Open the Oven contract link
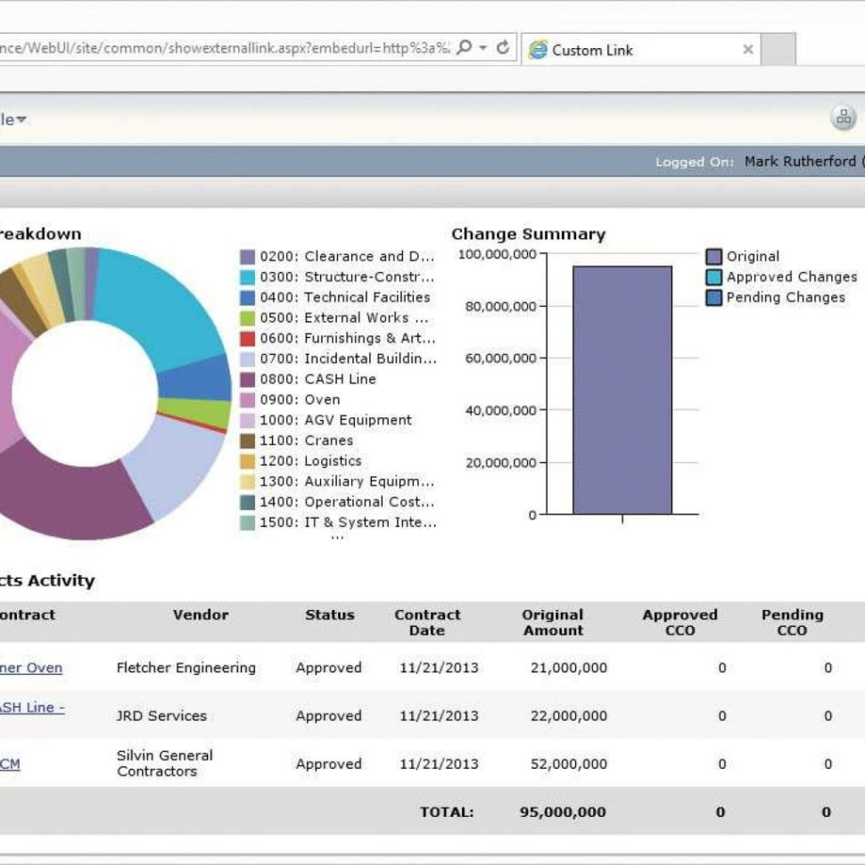This screenshot has height=865, width=865. [x=30, y=668]
